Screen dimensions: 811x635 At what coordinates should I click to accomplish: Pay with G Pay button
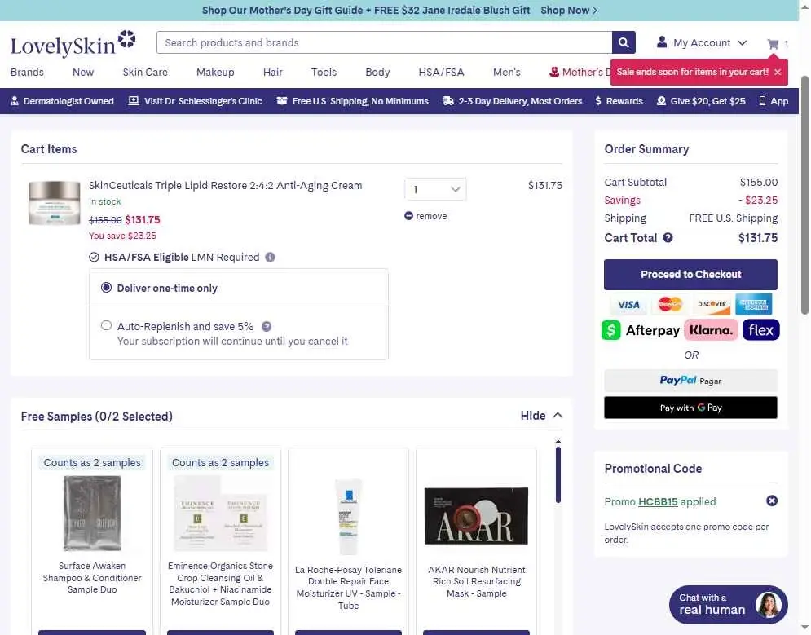[x=690, y=408]
